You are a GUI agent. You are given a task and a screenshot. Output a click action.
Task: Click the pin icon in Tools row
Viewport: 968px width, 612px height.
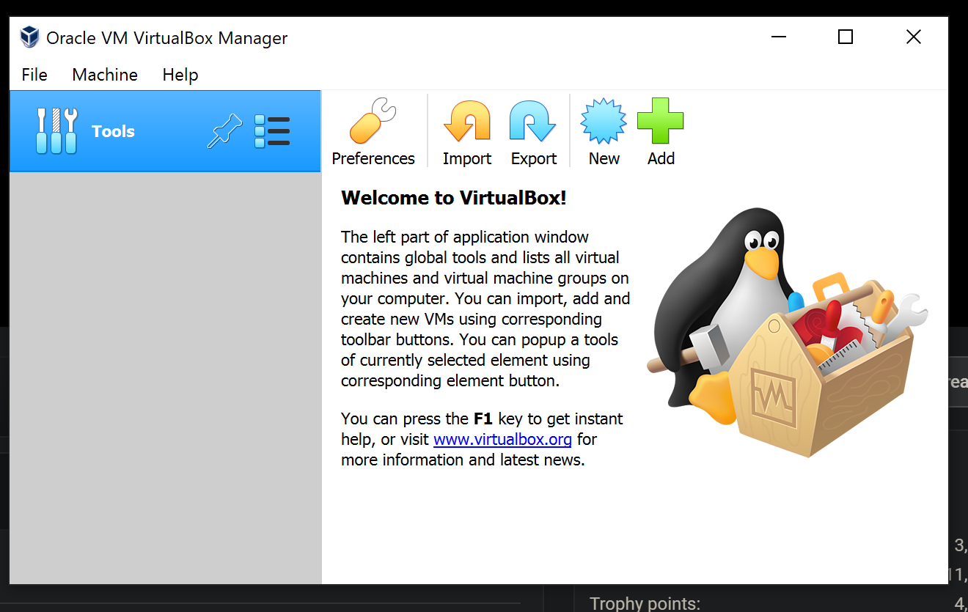click(225, 132)
